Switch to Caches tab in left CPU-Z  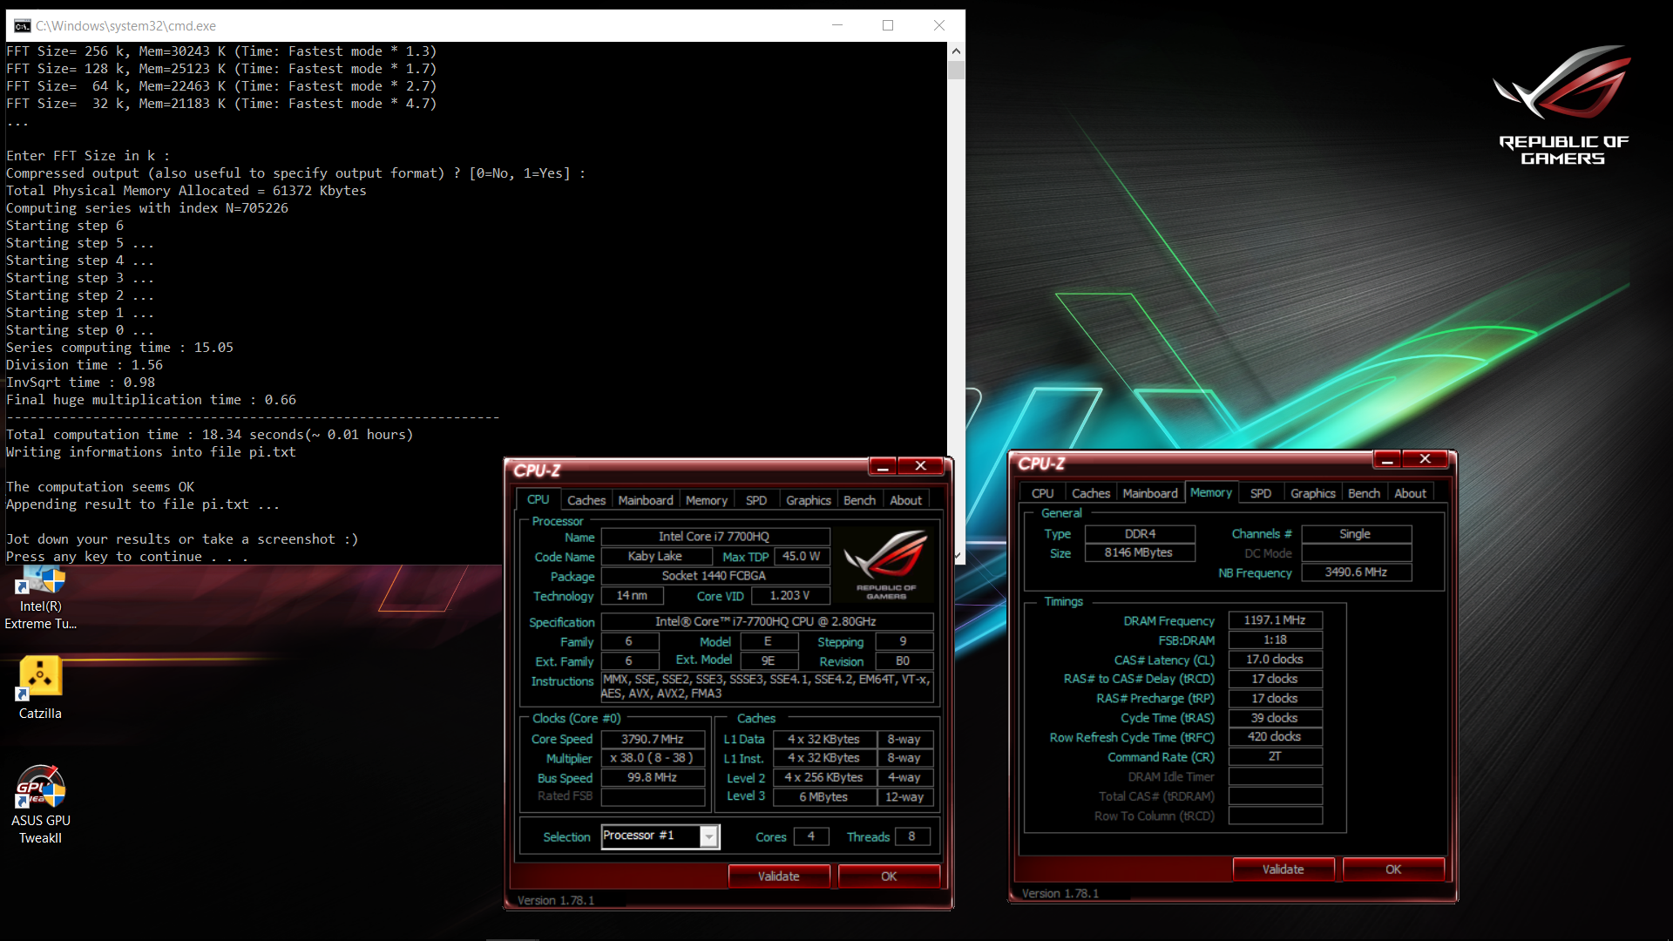click(x=586, y=500)
